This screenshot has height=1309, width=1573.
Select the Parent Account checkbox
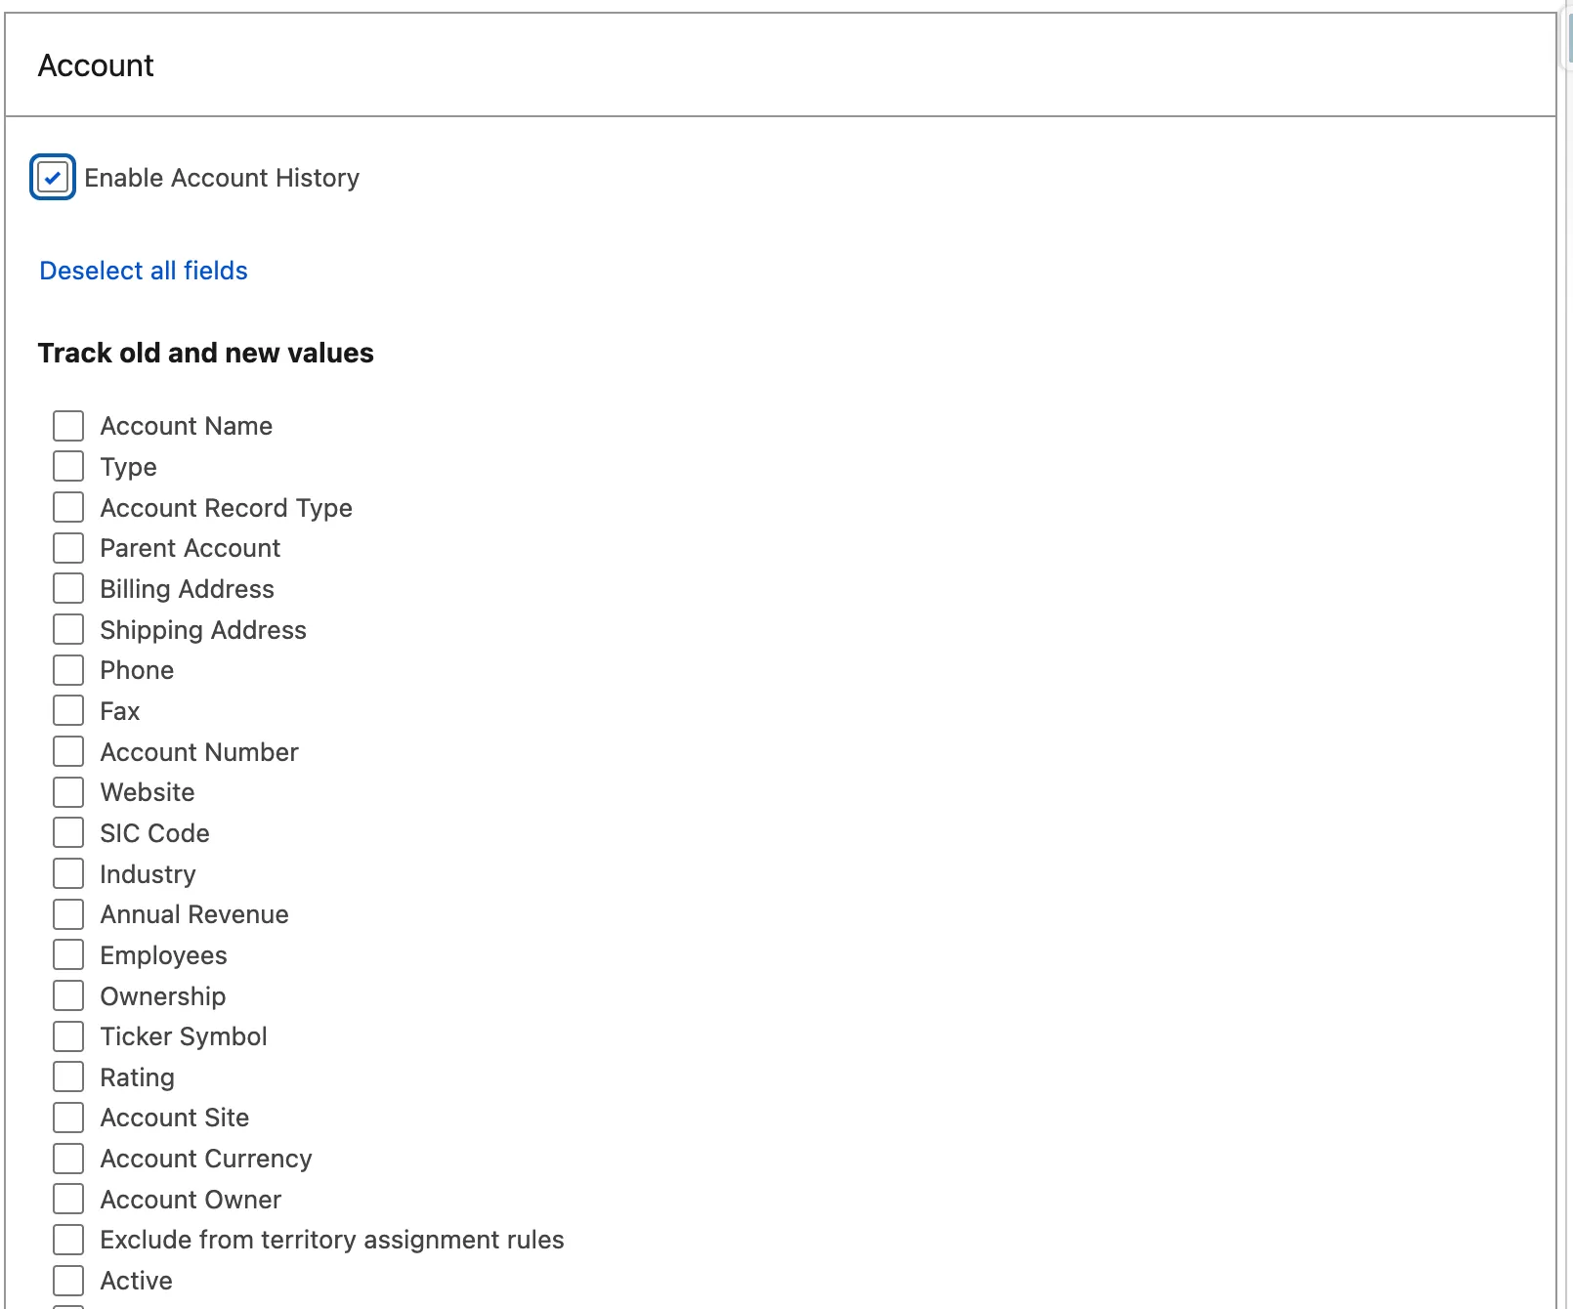[68, 548]
